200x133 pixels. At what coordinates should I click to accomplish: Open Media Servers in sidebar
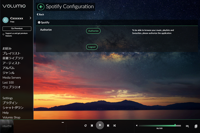[12, 77]
